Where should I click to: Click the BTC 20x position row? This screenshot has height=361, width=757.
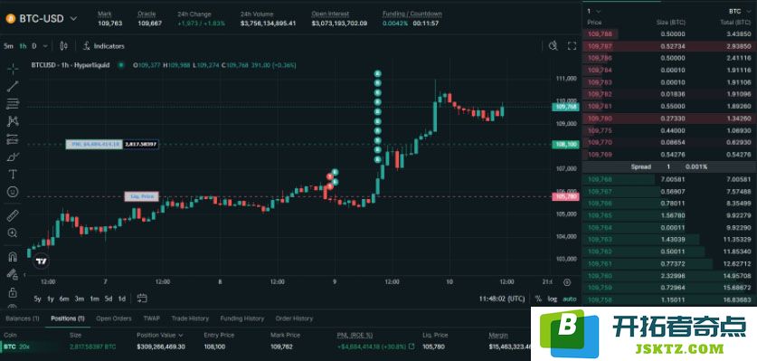(266, 347)
